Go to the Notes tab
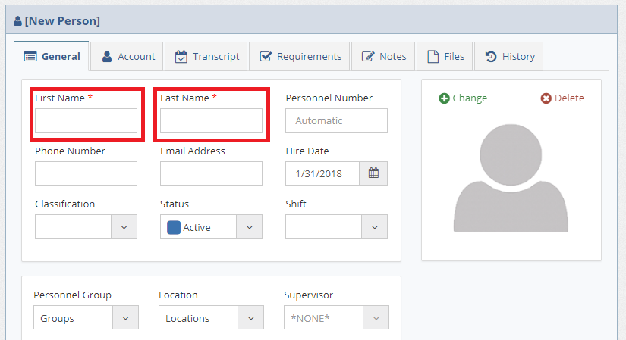This screenshot has width=626, height=340. coord(384,56)
